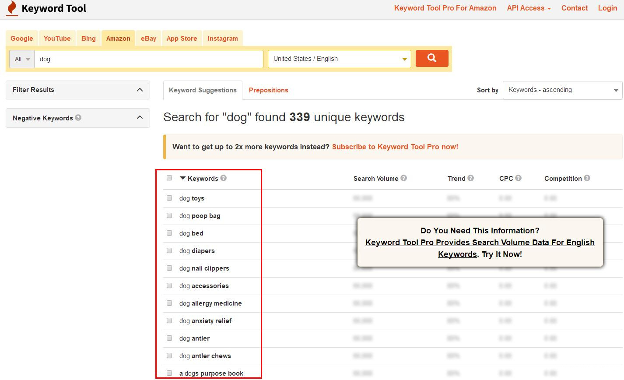Collapse the Filter Results panel

click(x=140, y=90)
